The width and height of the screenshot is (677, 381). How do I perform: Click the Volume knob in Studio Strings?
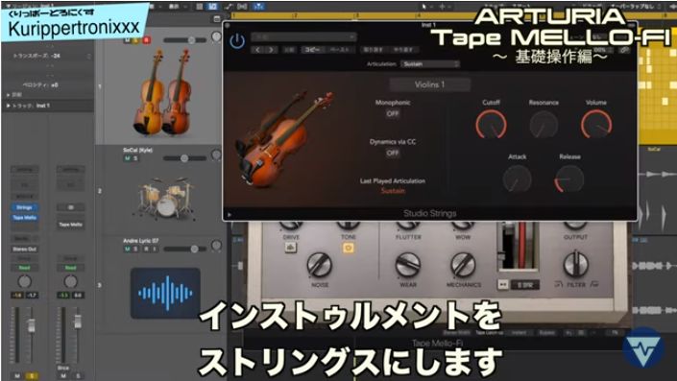tap(596, 124)
